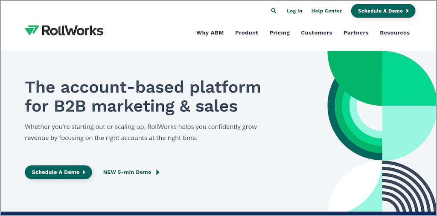Viewport: 437px width, 216px height.
Task: Open the Customers menu item
Action: point(316,33)
